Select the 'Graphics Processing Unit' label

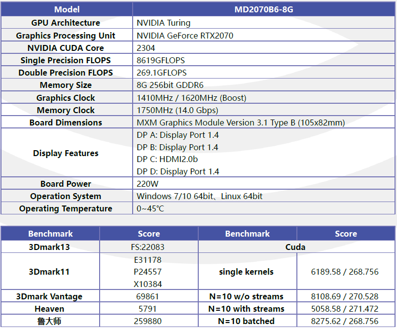(x=66, y=36)
